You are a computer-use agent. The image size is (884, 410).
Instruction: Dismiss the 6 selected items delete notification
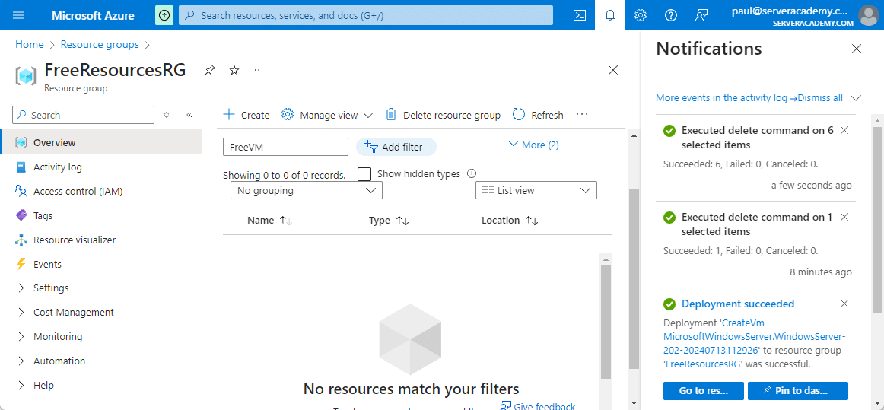pos(844,130)
